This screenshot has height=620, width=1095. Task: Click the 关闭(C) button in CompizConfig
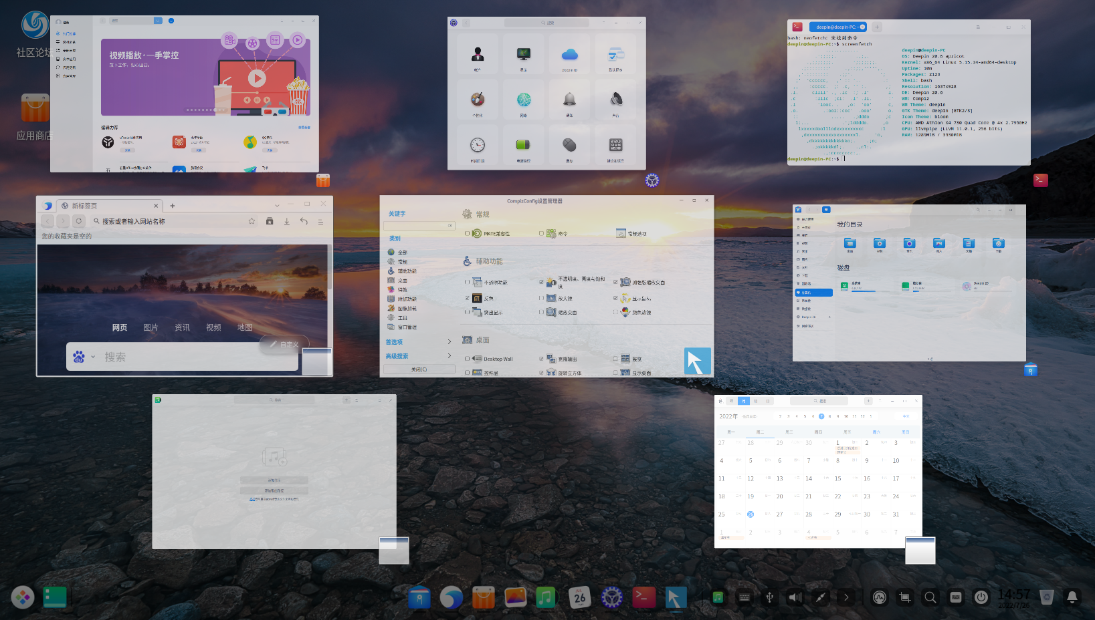click(x=419, y=369)
